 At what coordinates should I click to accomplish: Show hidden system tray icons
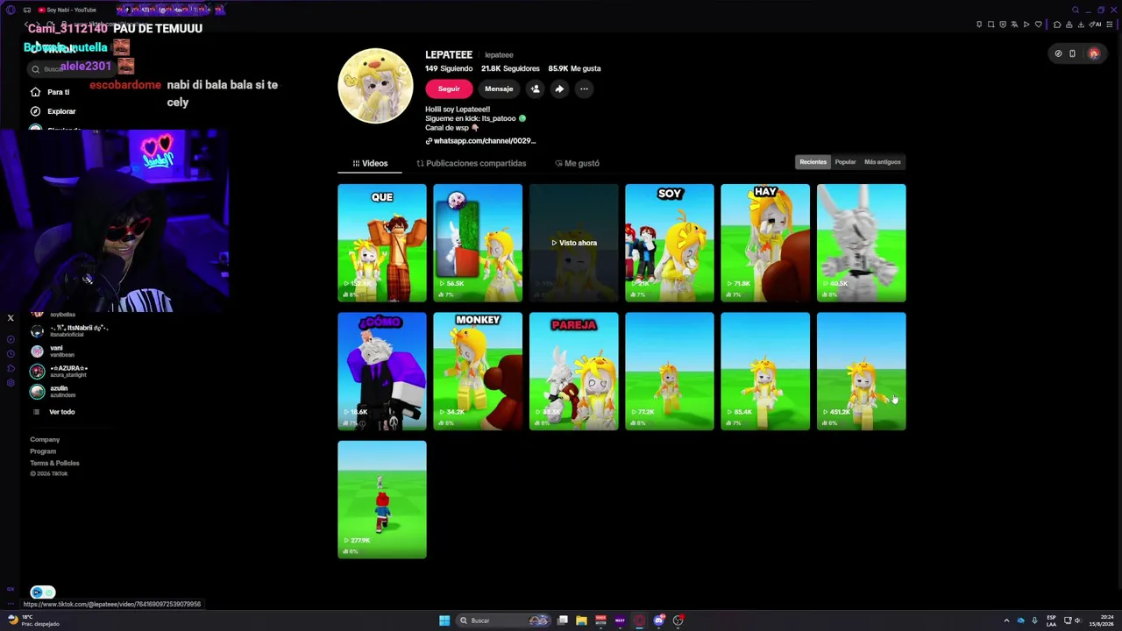pyautogui.click(x=1006, y=620)
